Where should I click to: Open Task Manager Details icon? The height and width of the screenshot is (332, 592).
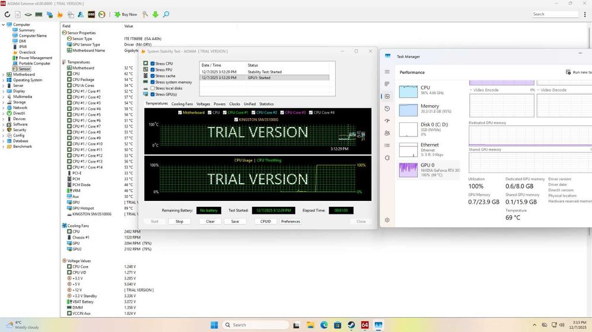[387, 145]
